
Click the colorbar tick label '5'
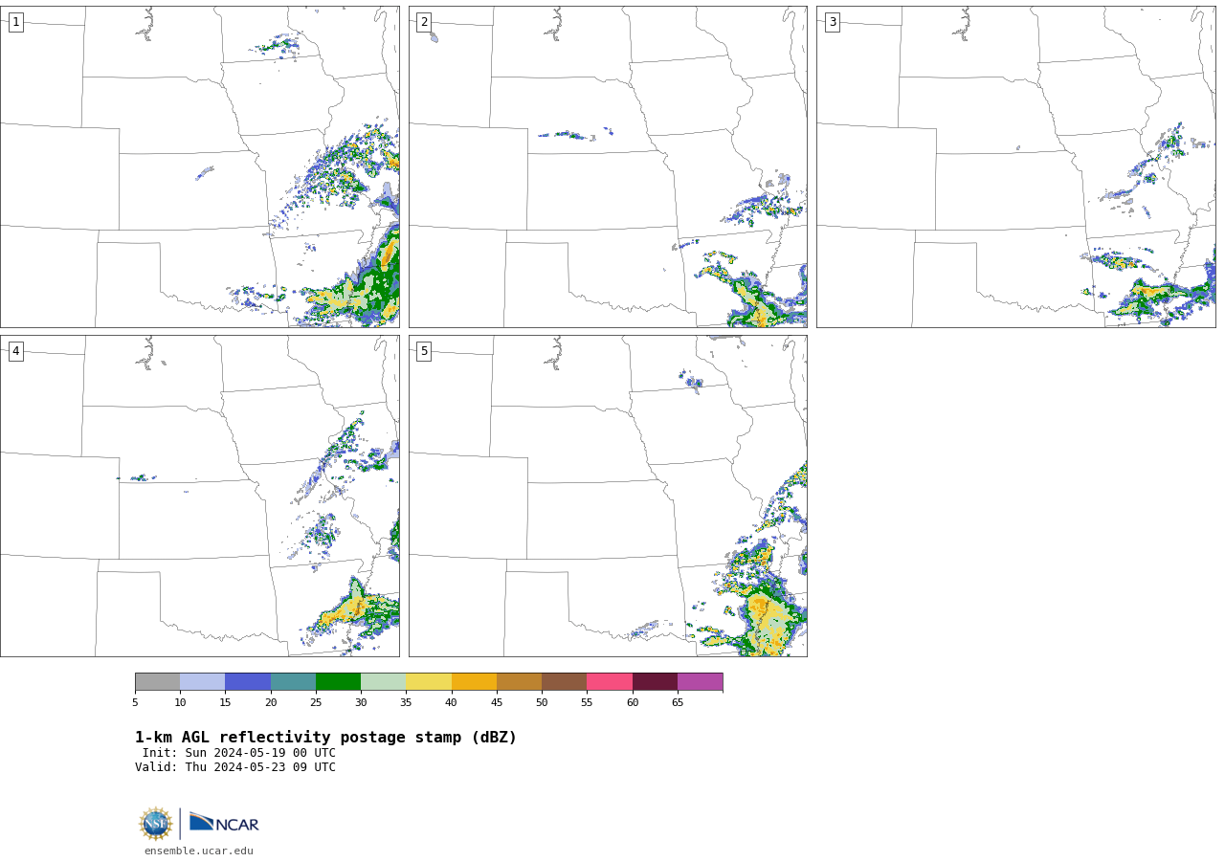pos(135,703)
